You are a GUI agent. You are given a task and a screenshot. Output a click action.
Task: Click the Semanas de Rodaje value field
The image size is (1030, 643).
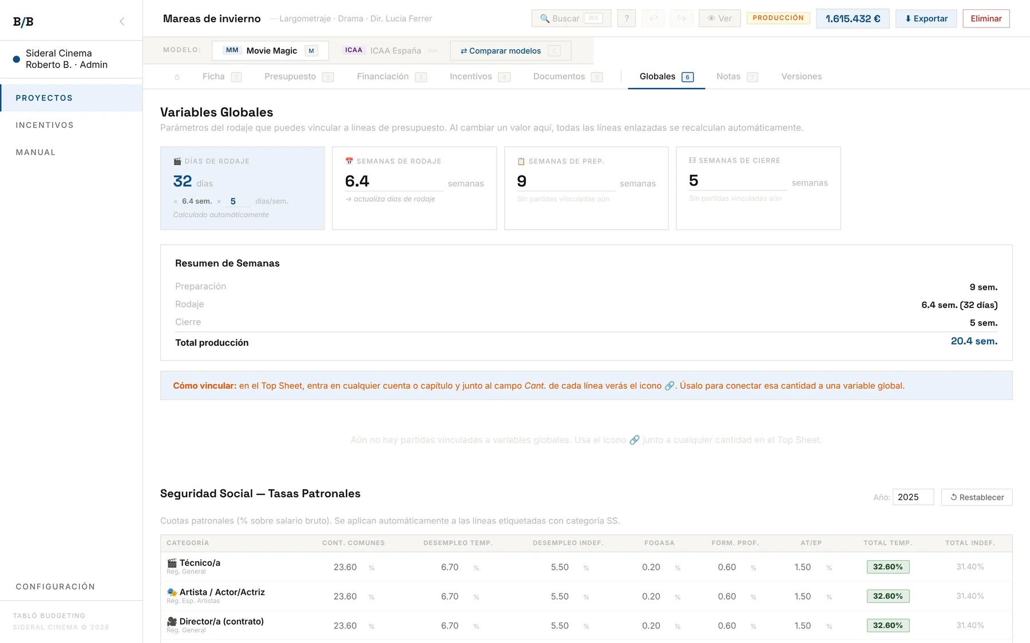[x=394, y=181]
